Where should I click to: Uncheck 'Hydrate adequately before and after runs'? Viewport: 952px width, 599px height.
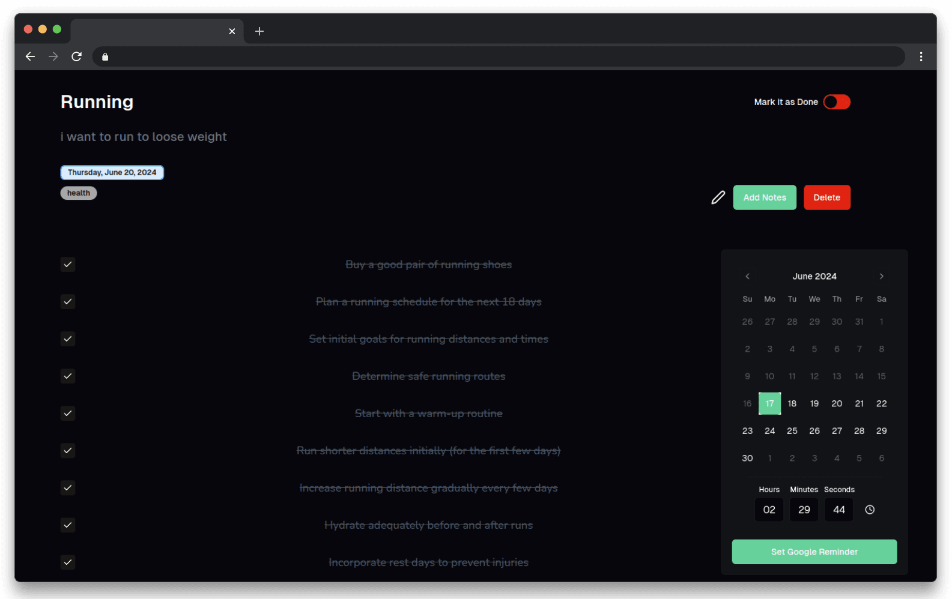68,525
